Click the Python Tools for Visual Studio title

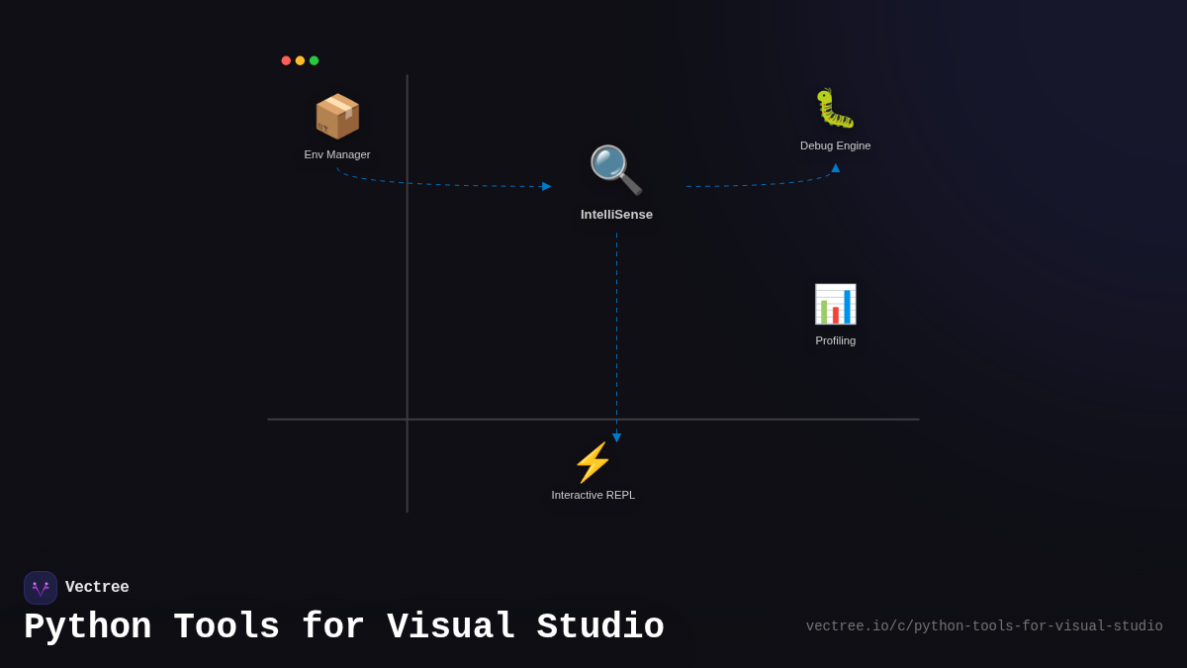click(344, 625)
